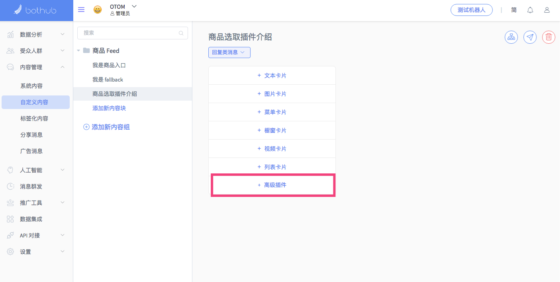The height and width of the screenshot is (282, 560).
Task: Open the 回复类消息 dropdown
Action: [229, 52]
